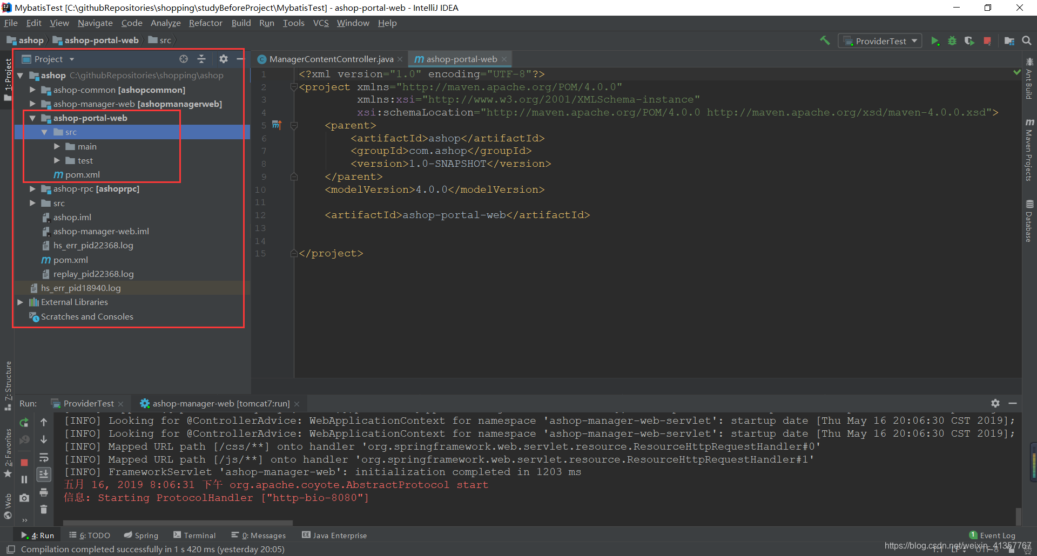1037x556 pixels.
Task: Open the 0: Messages tool window
Action: pyautogui.click(x=259, y=535)
